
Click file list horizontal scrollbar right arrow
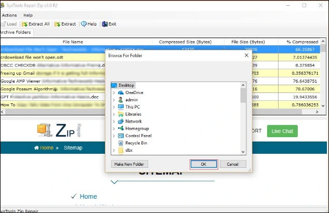pyautogui.click(x=317, y=112)
